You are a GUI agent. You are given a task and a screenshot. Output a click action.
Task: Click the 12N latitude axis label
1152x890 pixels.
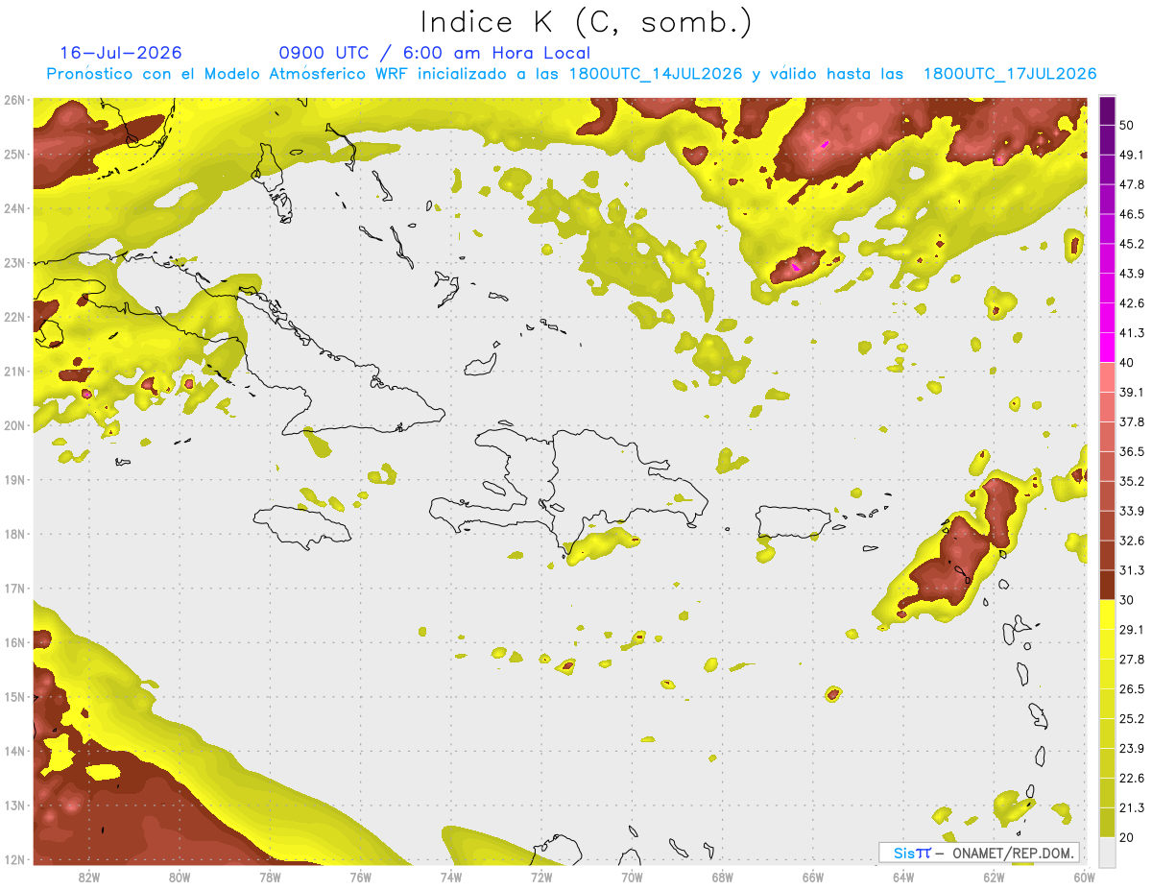click(14, 859)
